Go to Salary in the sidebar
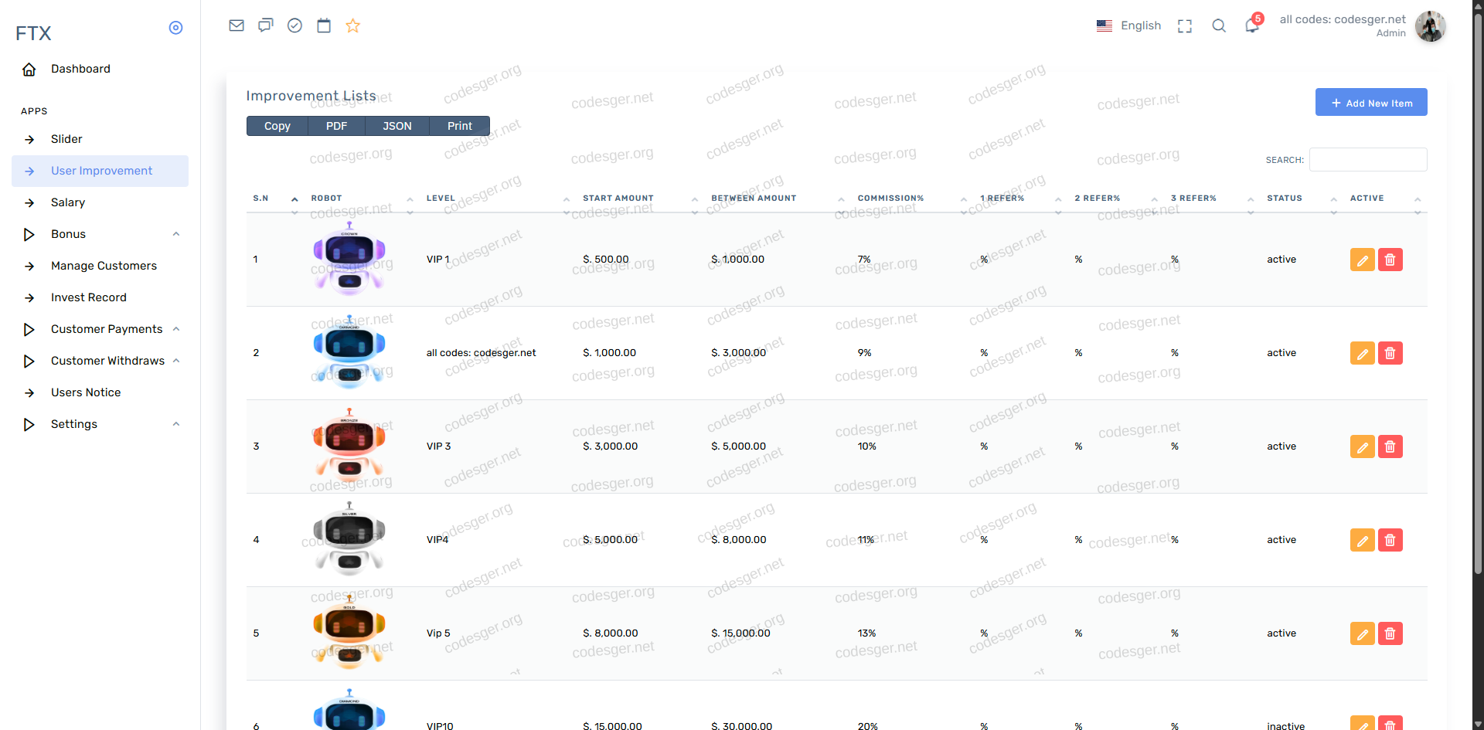 [x=68, y=202]
